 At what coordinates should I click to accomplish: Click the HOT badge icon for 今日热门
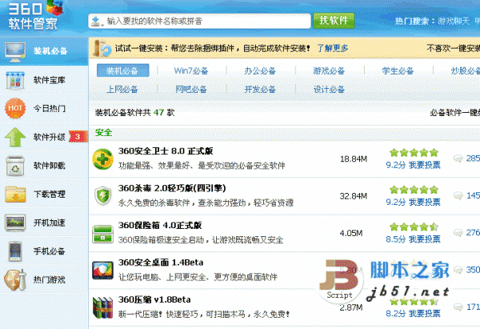point(14,108)
